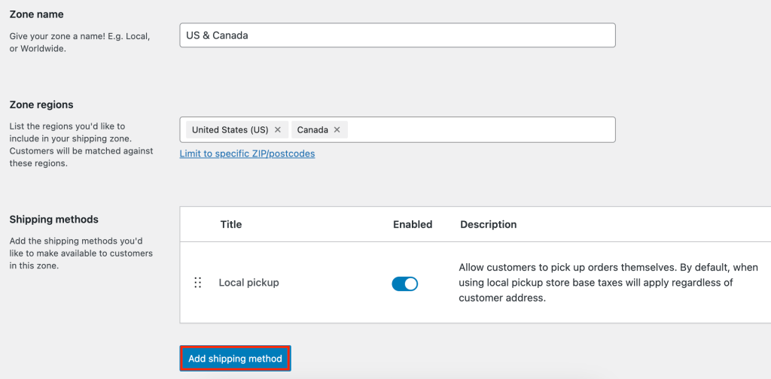Viewport: 771px width, 379px height.
Task: Click the Shipping methods helper description
Action: pyautogui.click(x=81, y=254)
